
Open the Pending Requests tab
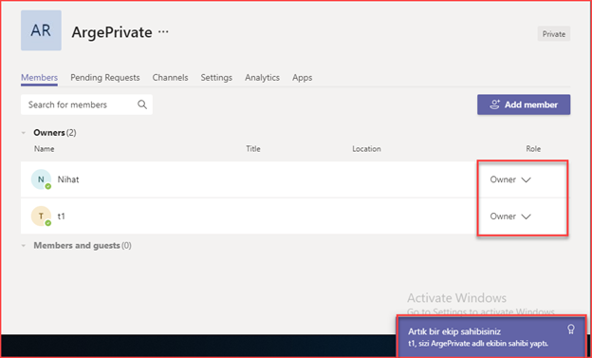click(x=105, y=78)
